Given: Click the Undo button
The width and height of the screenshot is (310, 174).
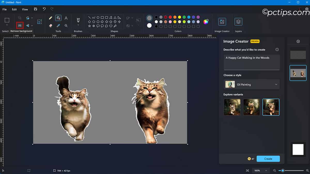Looking at the screenshot, I should pos(44,9).
